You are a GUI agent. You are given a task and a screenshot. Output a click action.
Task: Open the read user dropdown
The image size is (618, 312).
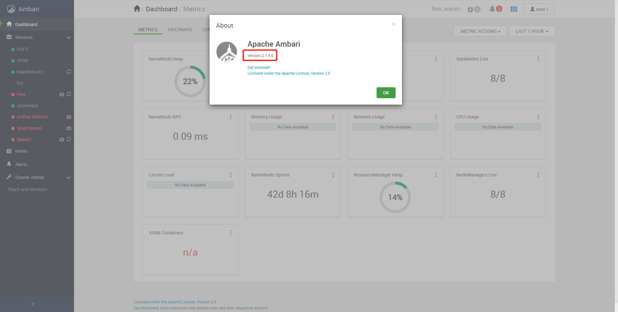pyautogui.click(x=539, y=9)
